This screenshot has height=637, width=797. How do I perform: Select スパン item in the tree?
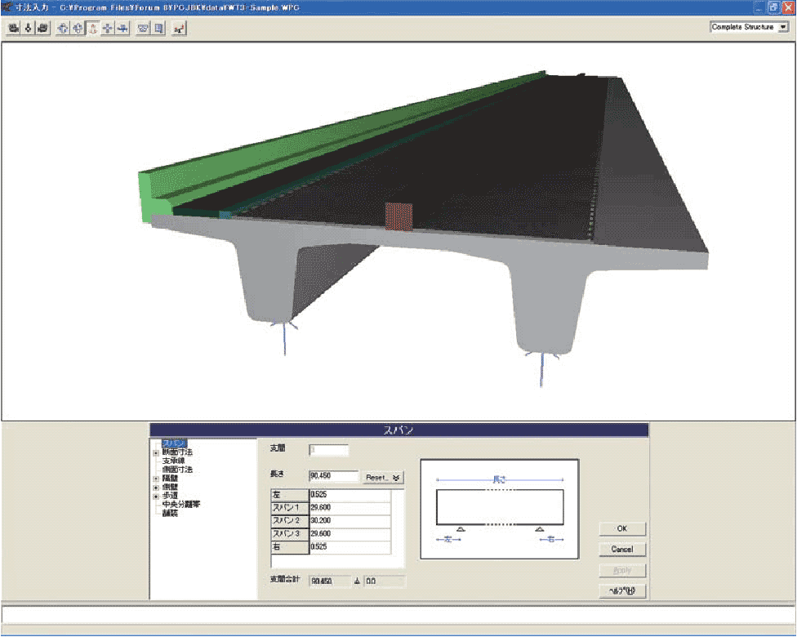pyautogui.click(x=175, y=443)
